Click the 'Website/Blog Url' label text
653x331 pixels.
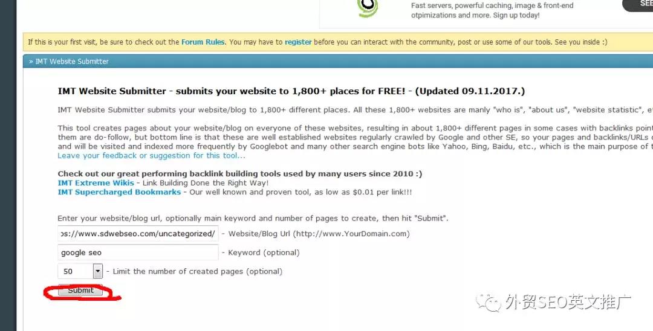[x=319, y=234]
